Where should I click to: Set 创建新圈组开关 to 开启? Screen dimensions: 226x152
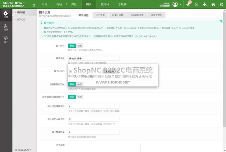click(x=72, y=84)
